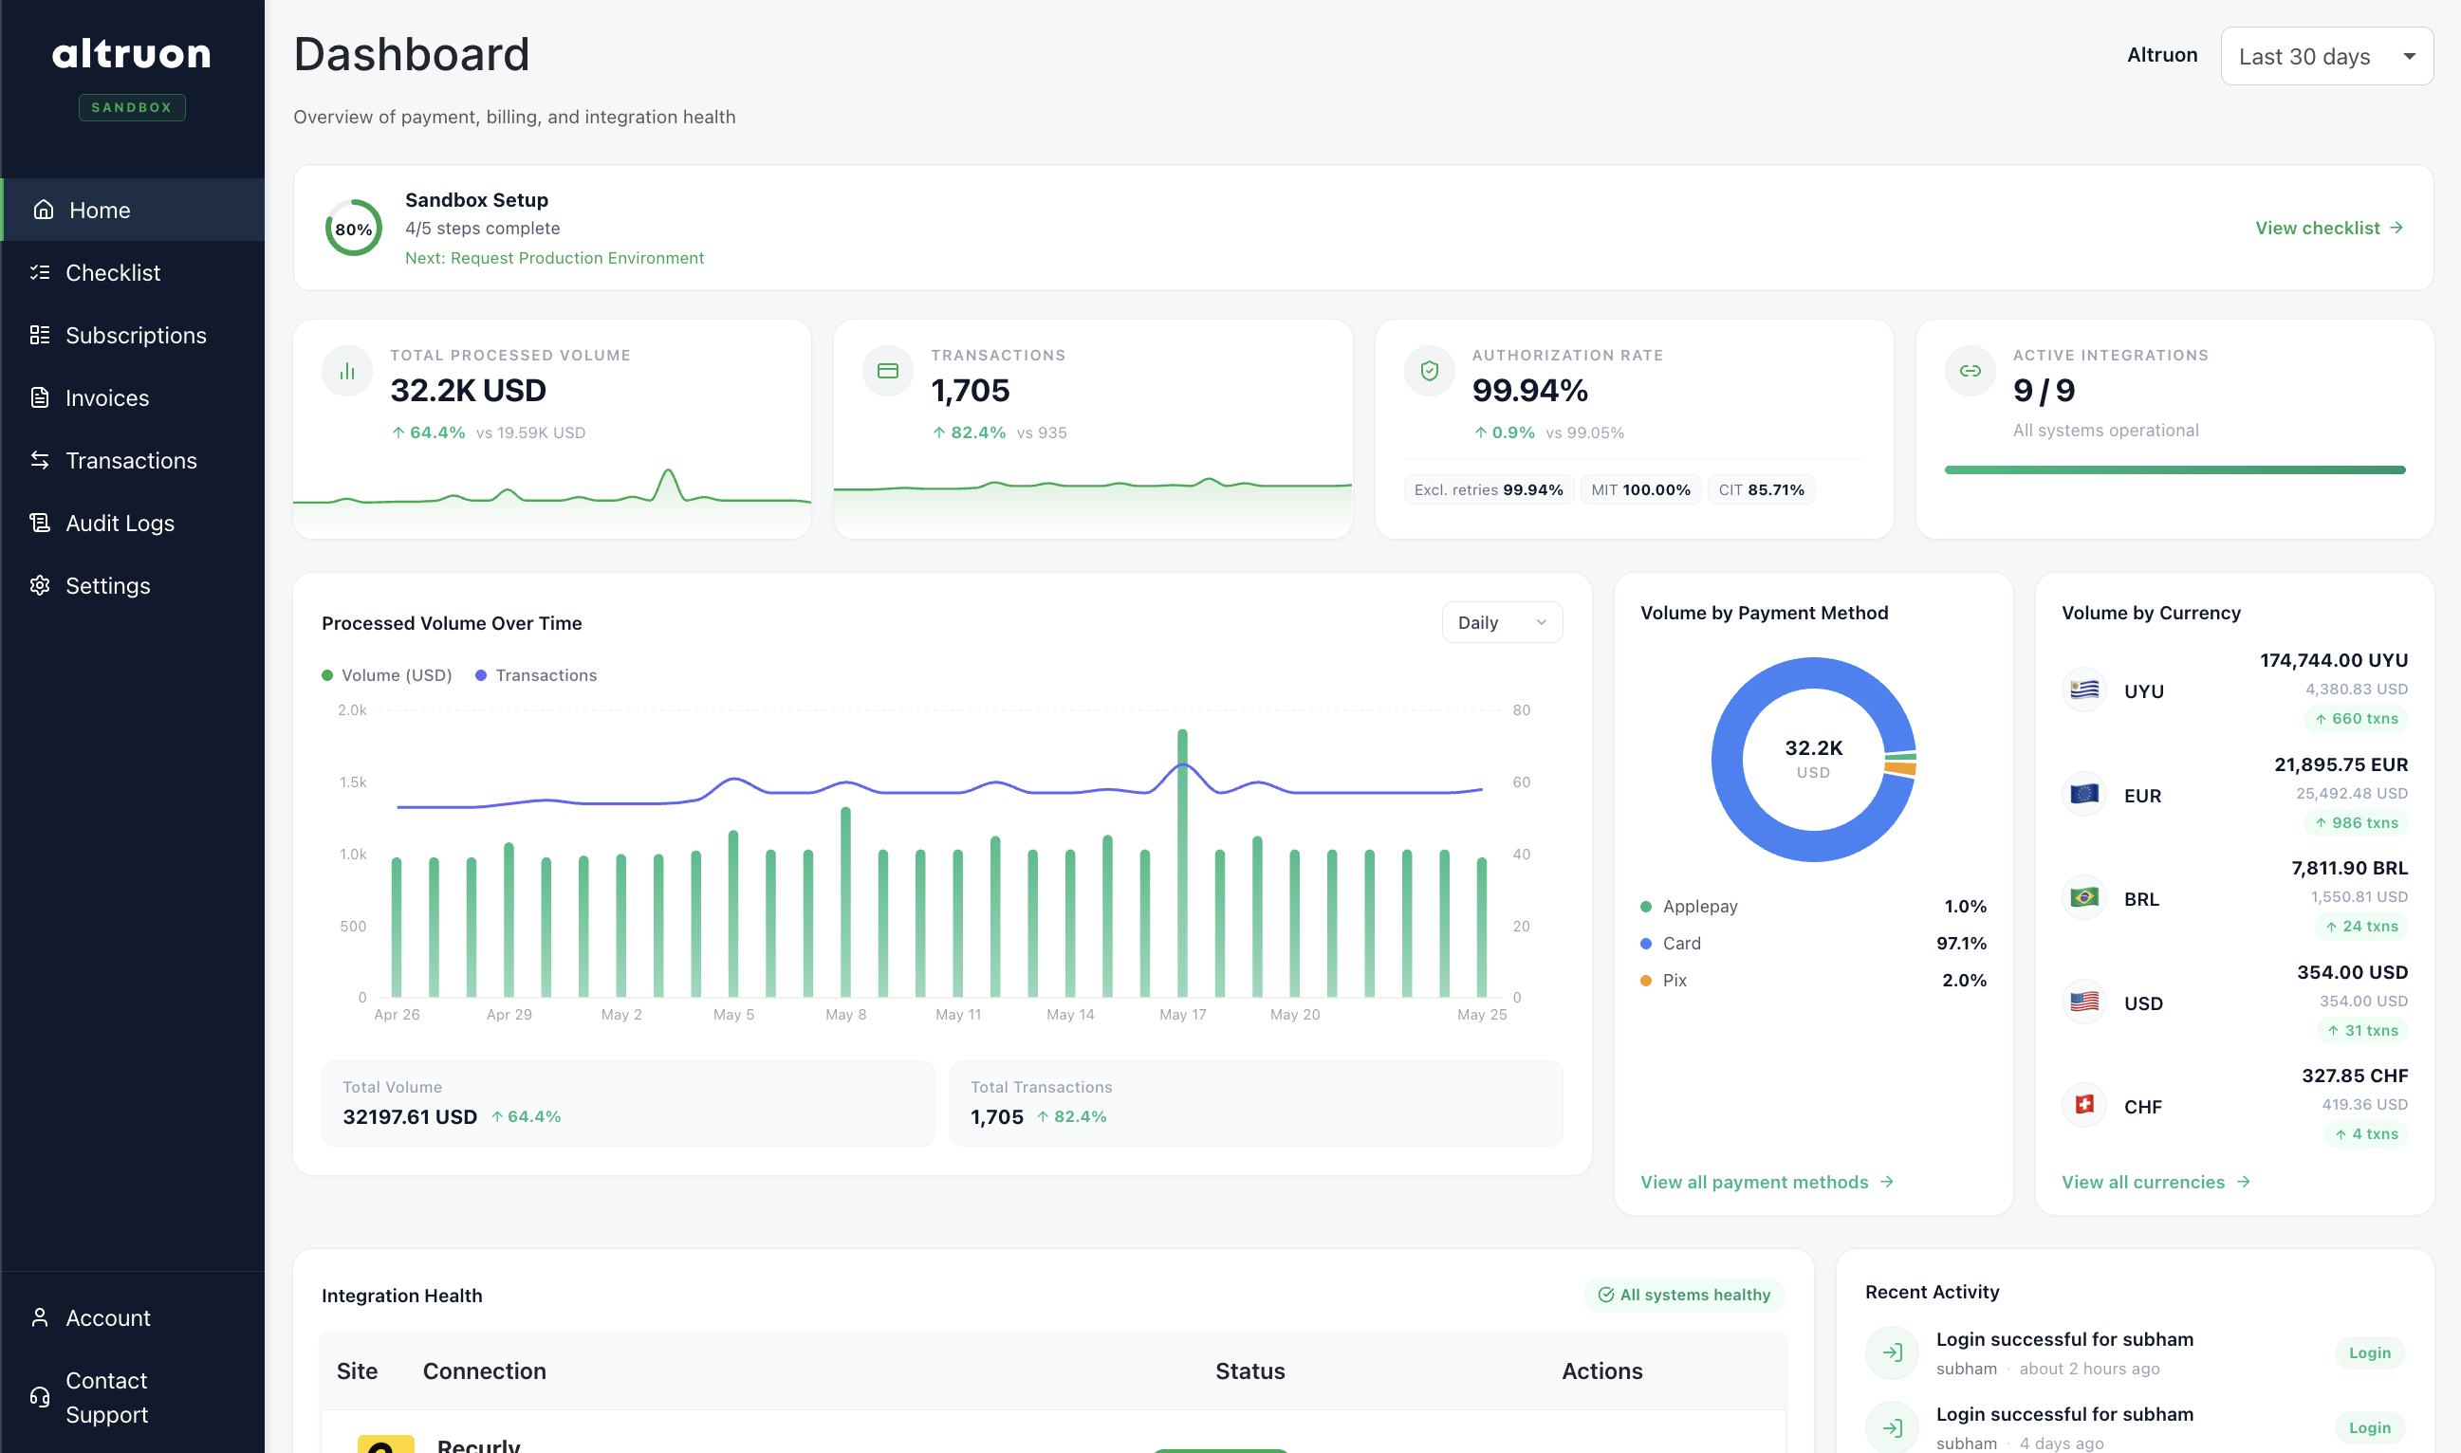Click the CHF Switzerland flag icon
This screenshot has width=2461, height=1453.
click(2084, 1106)
